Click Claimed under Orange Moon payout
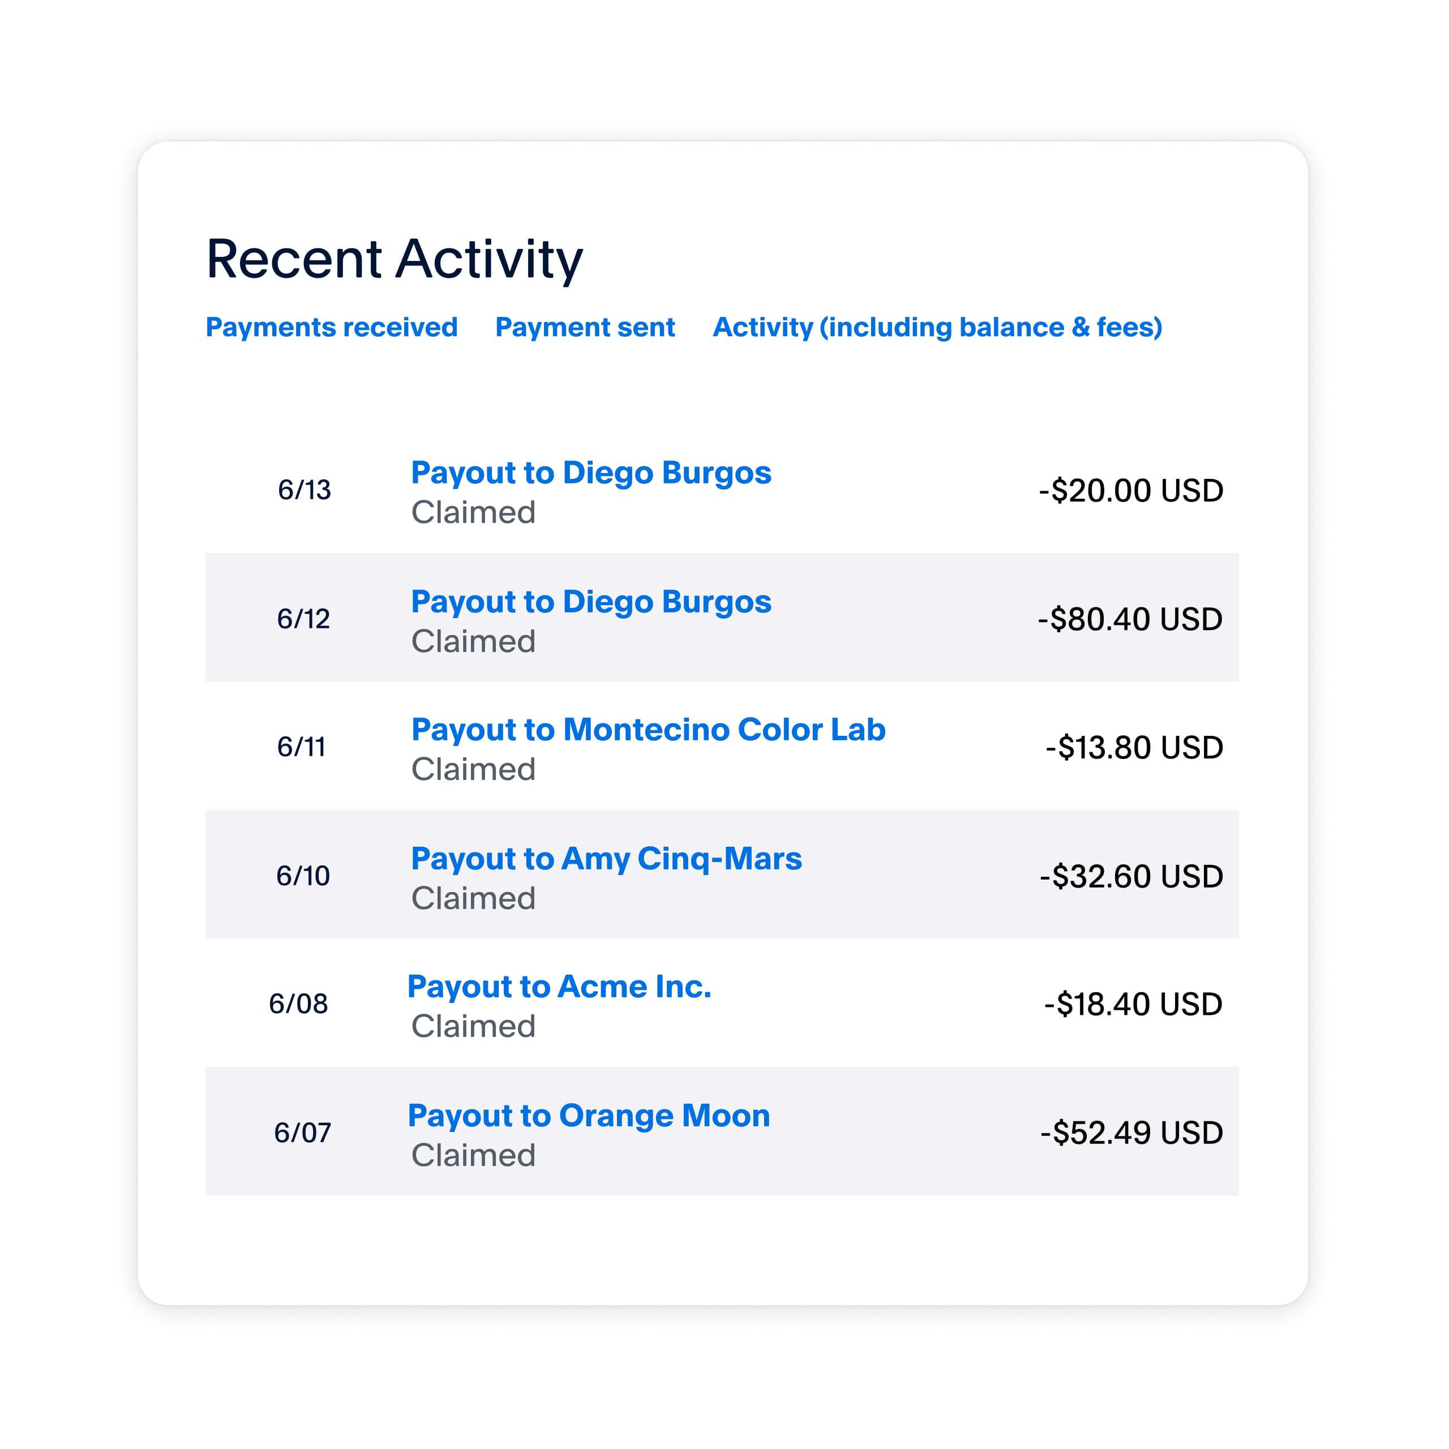 (x=473, y=1154)
